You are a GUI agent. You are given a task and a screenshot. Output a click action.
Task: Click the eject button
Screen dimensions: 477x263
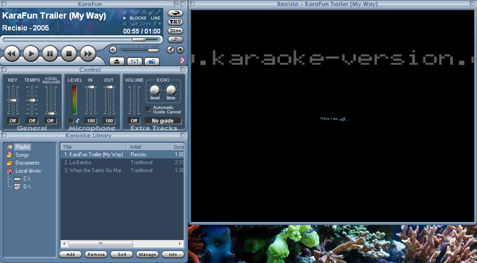117,62
